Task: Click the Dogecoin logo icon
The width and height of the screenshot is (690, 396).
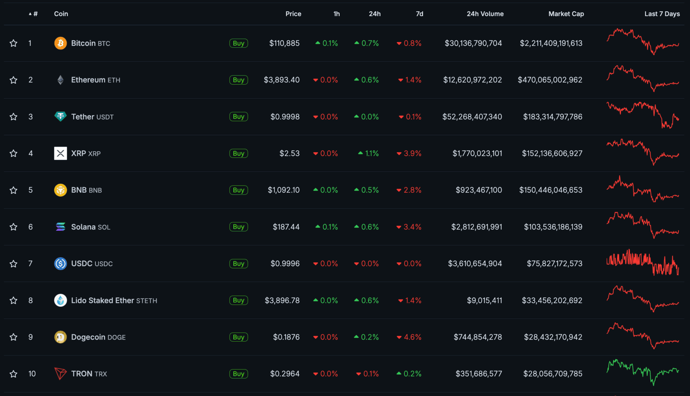Action: (60, 337)
